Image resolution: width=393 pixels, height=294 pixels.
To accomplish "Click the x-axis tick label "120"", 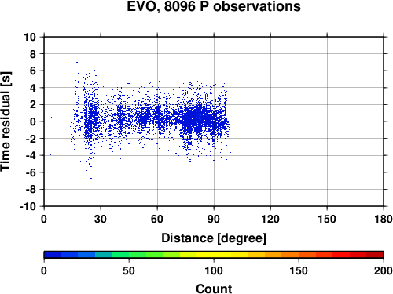I will tap(270, 219).
